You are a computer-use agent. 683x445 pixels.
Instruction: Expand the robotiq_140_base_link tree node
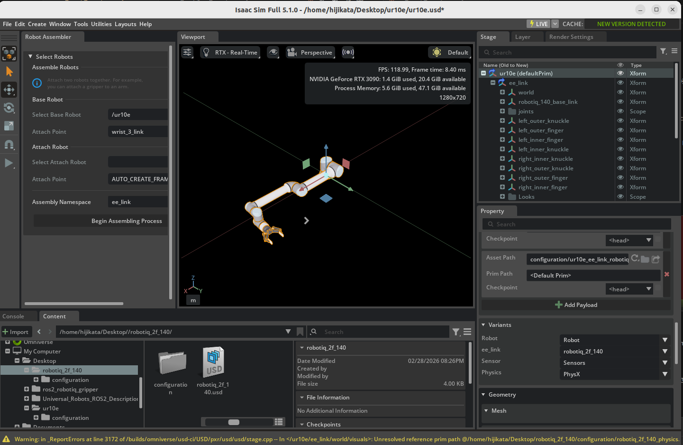tap(502, 102)
